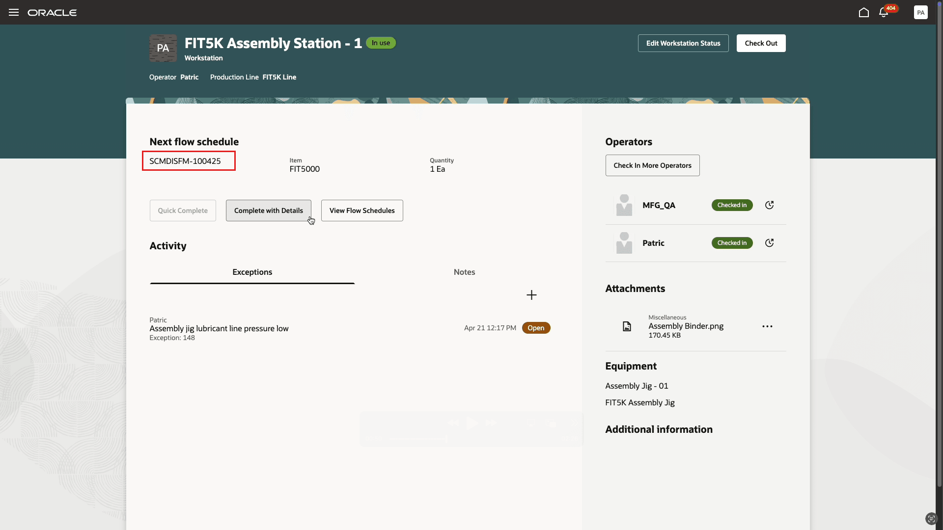Click Edit Workstation Status
Viewport: 943px width, 530px height.
[x=683, y=43]
